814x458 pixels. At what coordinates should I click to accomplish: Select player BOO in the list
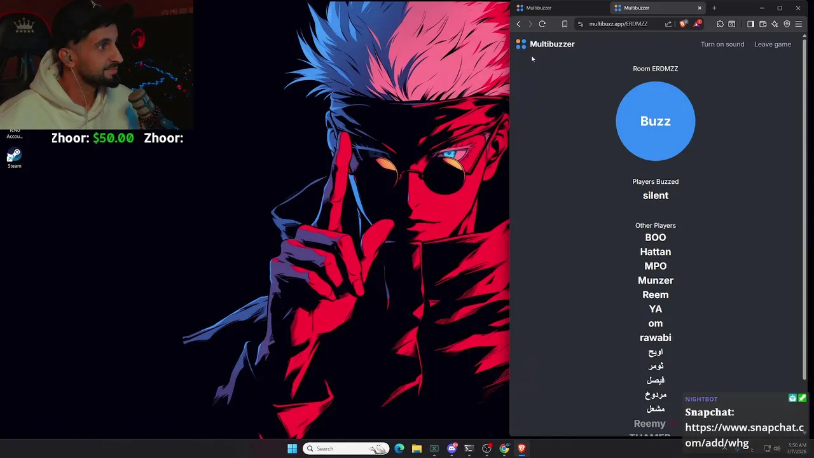(x=655, y=237)
